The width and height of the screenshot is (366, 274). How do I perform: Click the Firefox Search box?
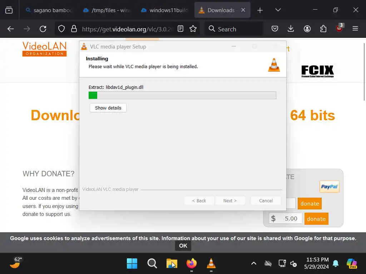pos(234,29)
